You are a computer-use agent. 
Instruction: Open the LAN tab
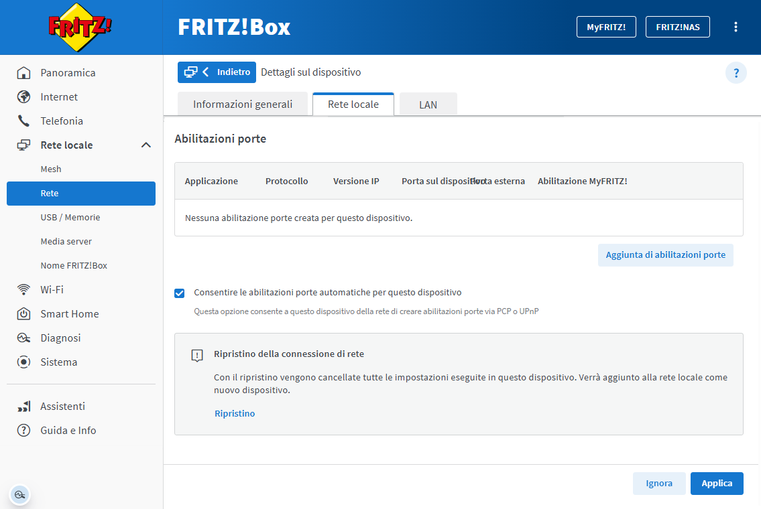tap(428, 104)
